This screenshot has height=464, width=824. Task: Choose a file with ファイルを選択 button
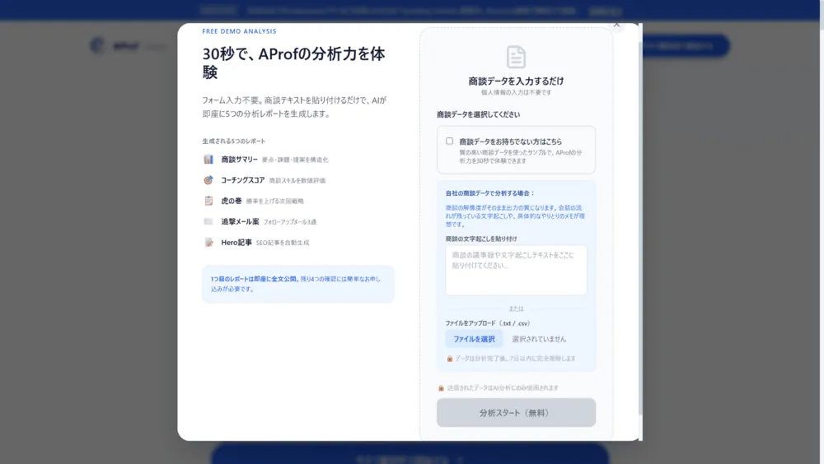[x=474, y=339]
